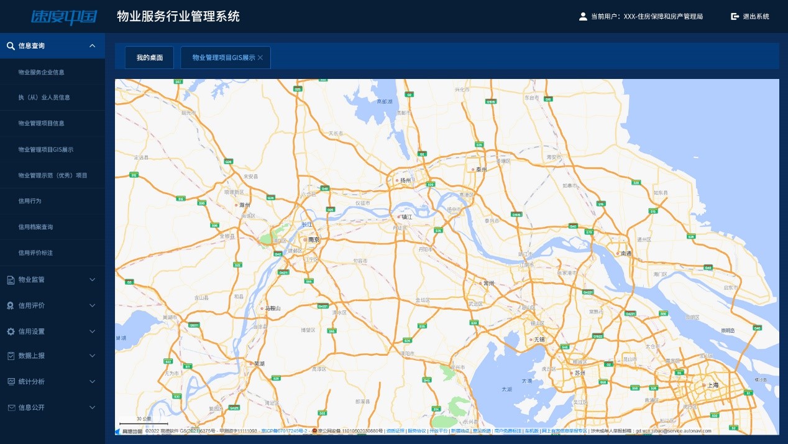The image size is (788, 444).
Task: Expand 统计分析 with its chevron arrow
Action: 93,381
